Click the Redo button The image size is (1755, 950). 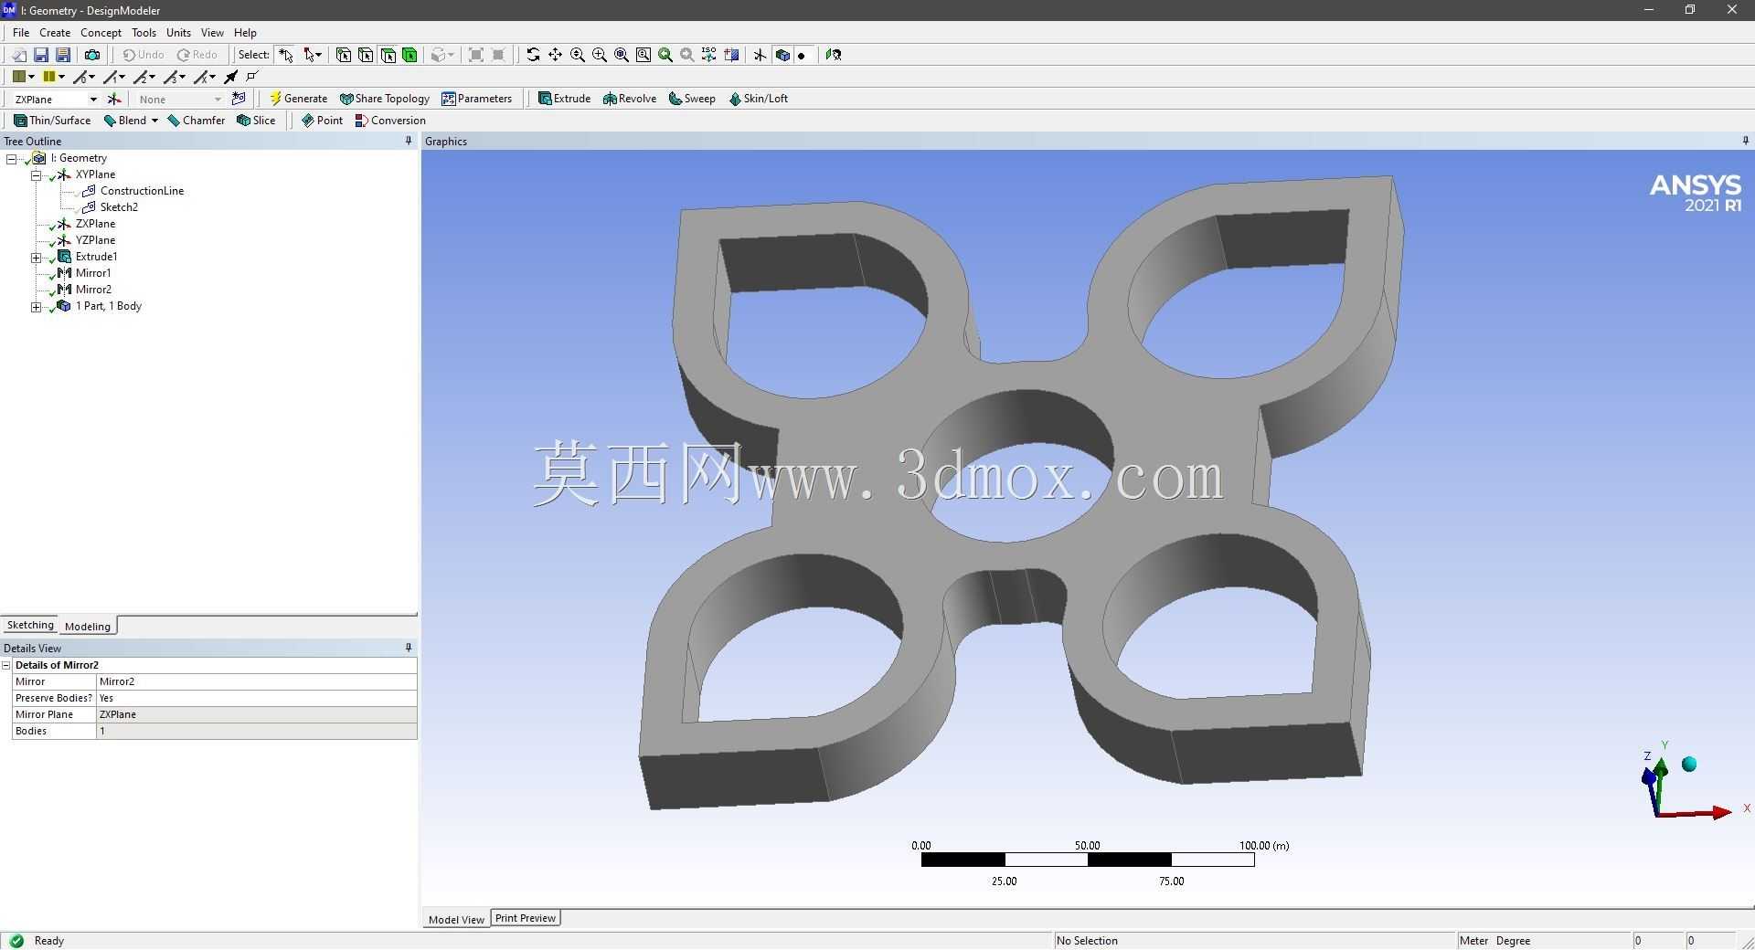coord(197,55)
